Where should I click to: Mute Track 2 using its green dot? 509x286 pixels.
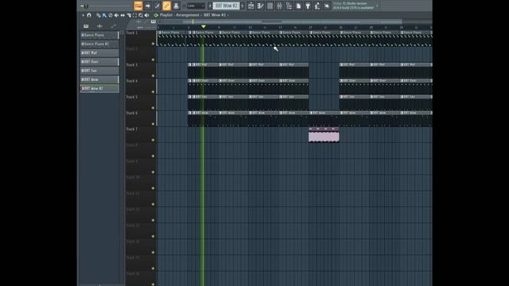click(153, 60)
